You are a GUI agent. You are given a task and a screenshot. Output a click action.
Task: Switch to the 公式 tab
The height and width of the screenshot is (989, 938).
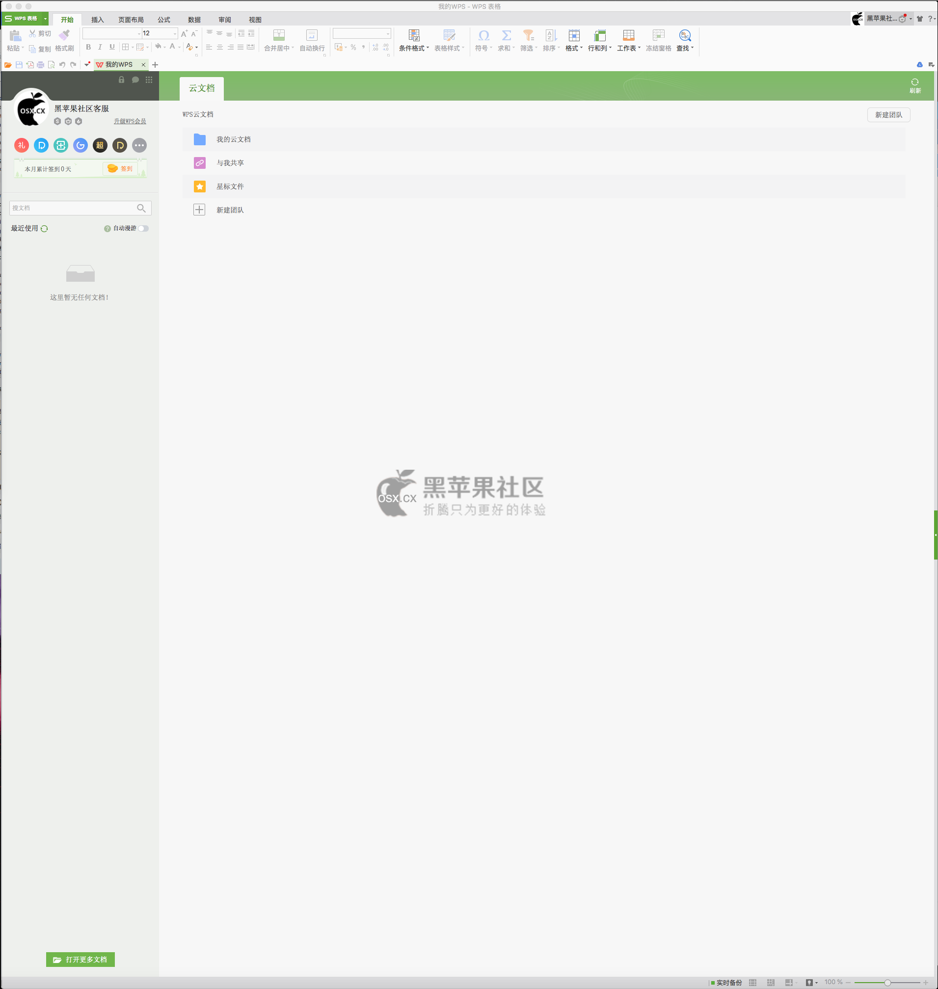click(164, 20)
